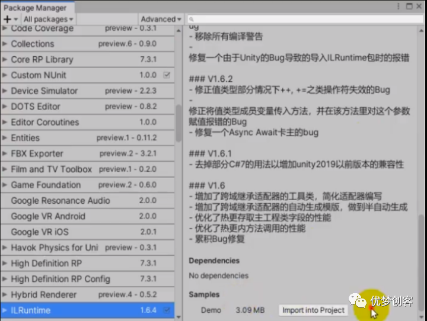The image size is (427, 321).
Task: Expand the Custom NUnit package arrow
Action: click(4, 75)
